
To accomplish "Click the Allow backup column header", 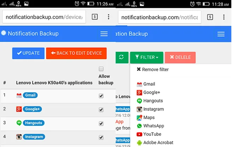I will tap(106, 79).
